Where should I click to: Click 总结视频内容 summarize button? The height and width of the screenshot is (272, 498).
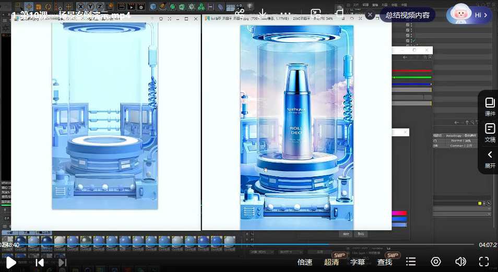tap(408, 15)
